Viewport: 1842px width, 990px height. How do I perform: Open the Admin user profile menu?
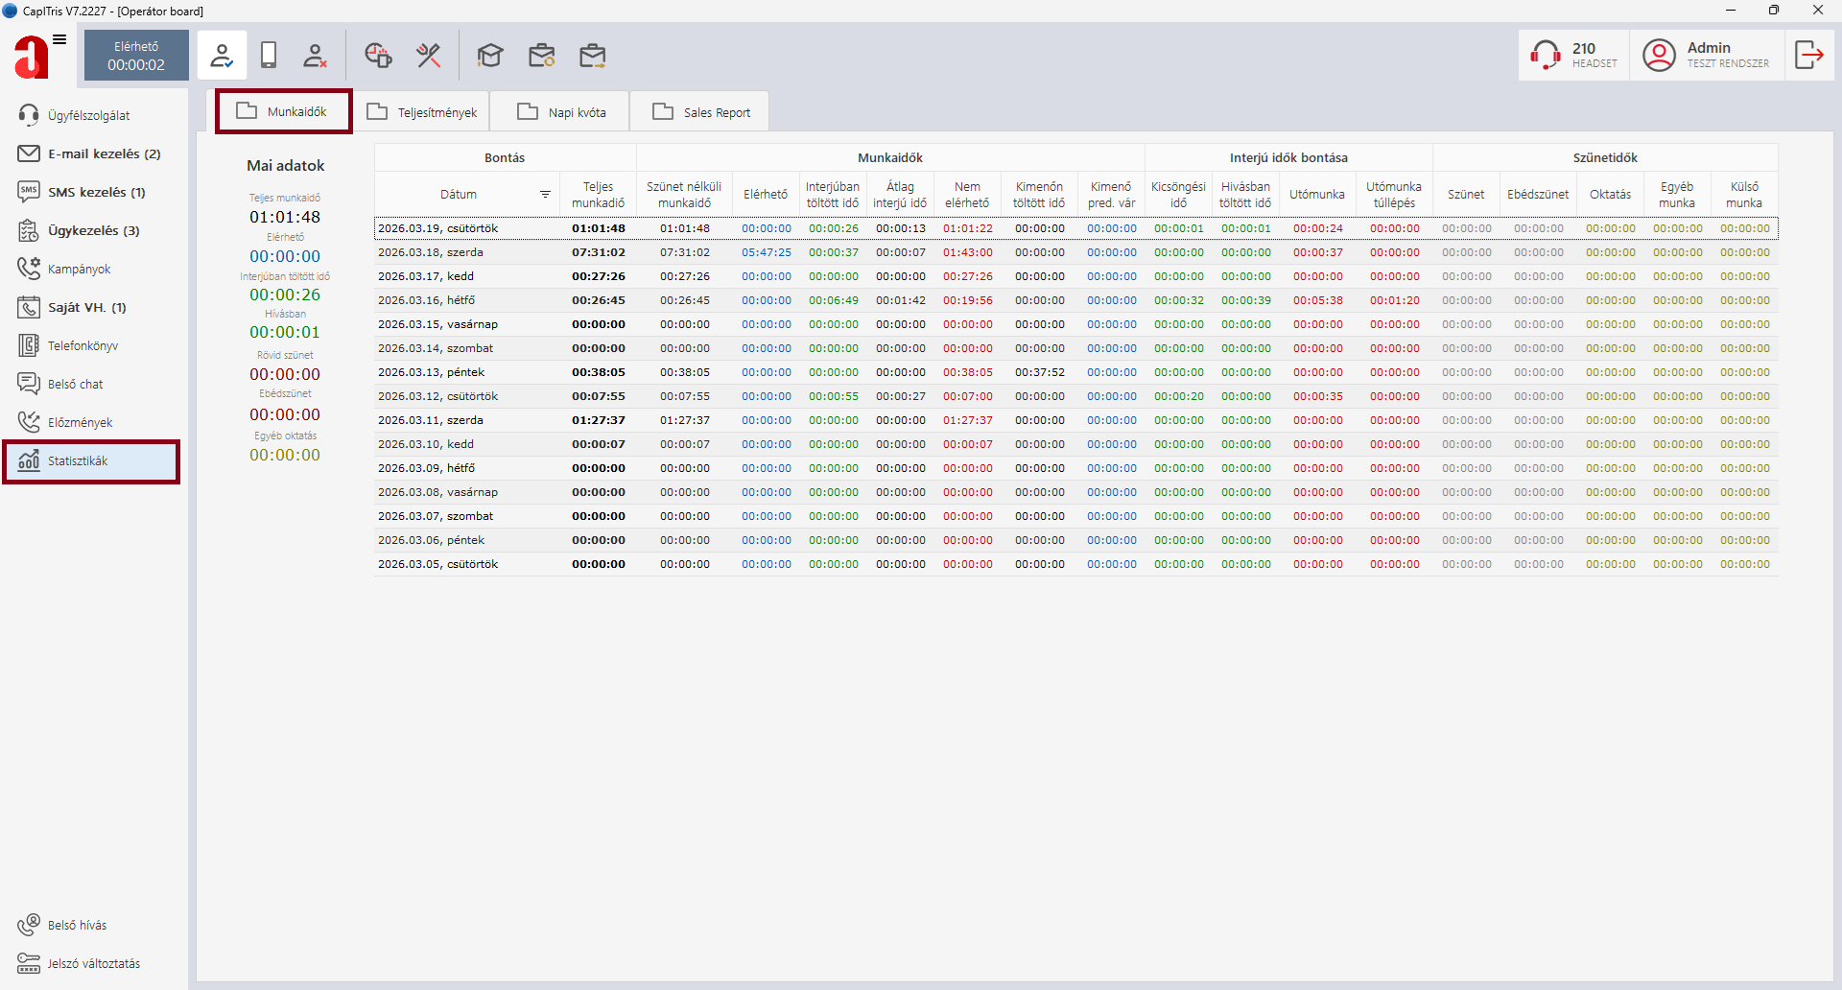point(1707,56)
